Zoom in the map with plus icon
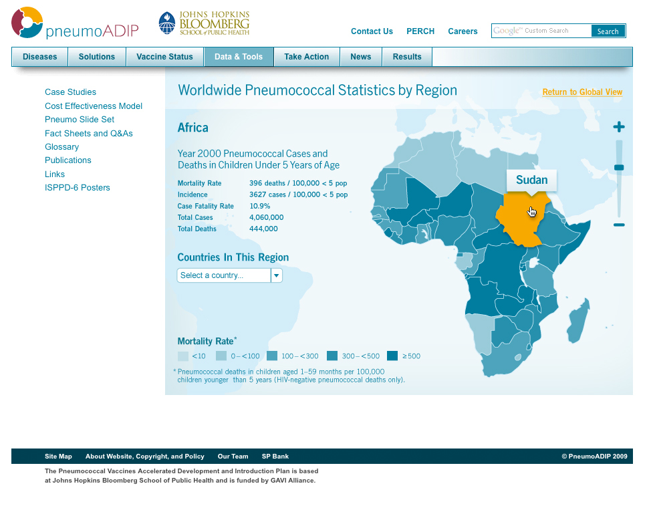Viewport: 647px width, 512px height. pyautogui.click(x=619, y=127)
